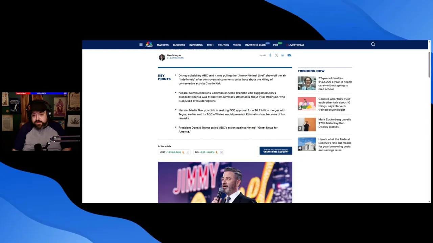Click Create Free Account button

click(276, 151)
